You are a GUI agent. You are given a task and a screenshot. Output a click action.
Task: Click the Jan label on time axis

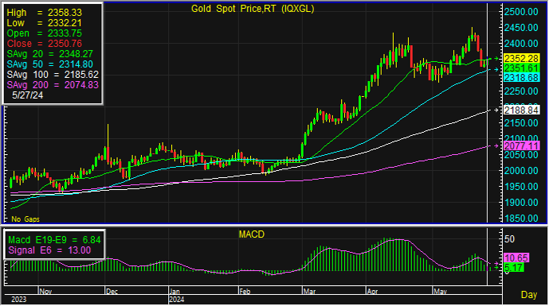pyautogui.click(x=175, y=292)
